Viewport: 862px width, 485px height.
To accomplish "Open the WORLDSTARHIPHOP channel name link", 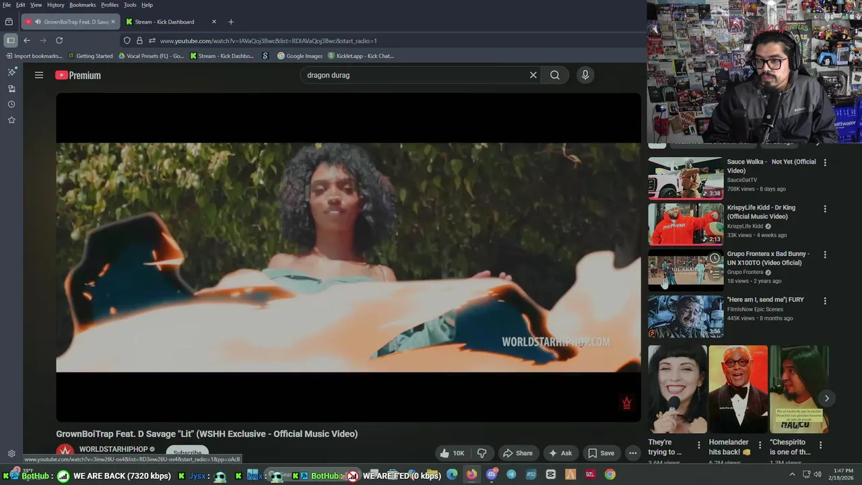I will [x=113, y=449].
